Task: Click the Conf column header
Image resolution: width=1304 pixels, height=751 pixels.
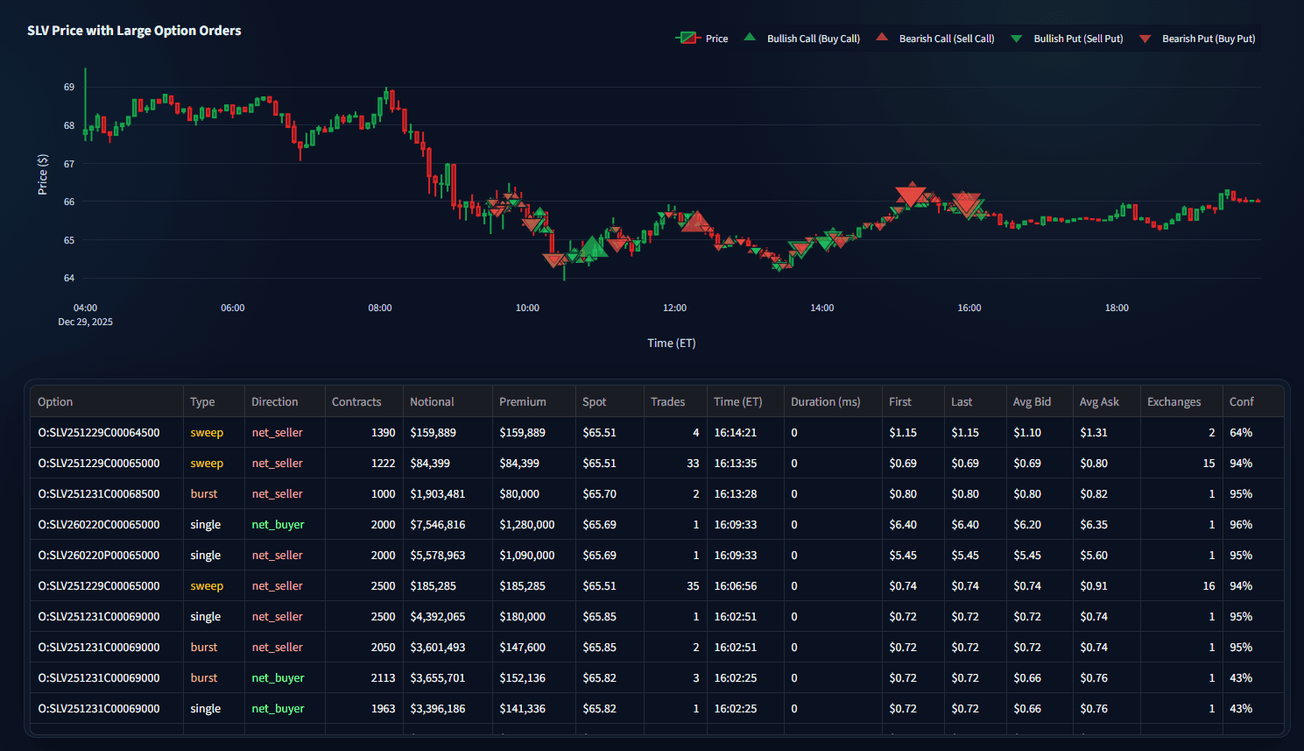Action: coord(1243,401)
